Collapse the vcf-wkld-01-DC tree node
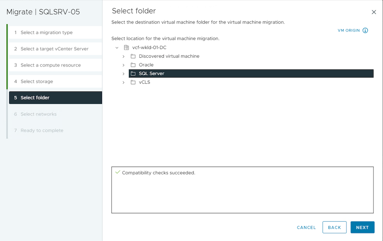This screenshot has width=383, height=241. tap(117, 48)
